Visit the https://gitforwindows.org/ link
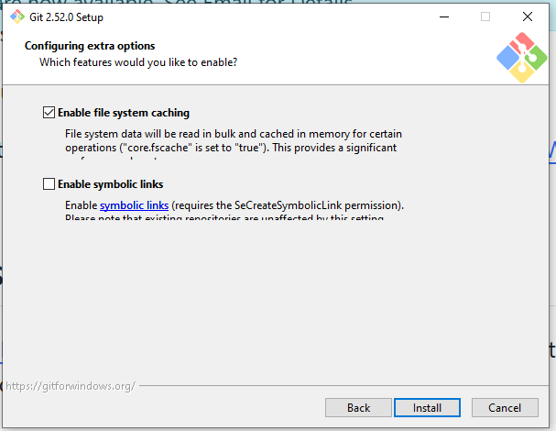This screenshot has height=431, width=556. click(71, 386)
